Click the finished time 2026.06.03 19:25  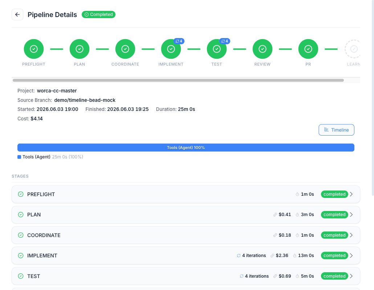pyautogui.click(x=128, y=109)
